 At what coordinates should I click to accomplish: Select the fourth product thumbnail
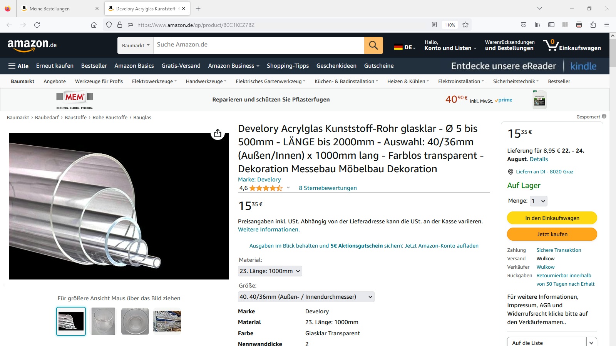pos(167,321)
